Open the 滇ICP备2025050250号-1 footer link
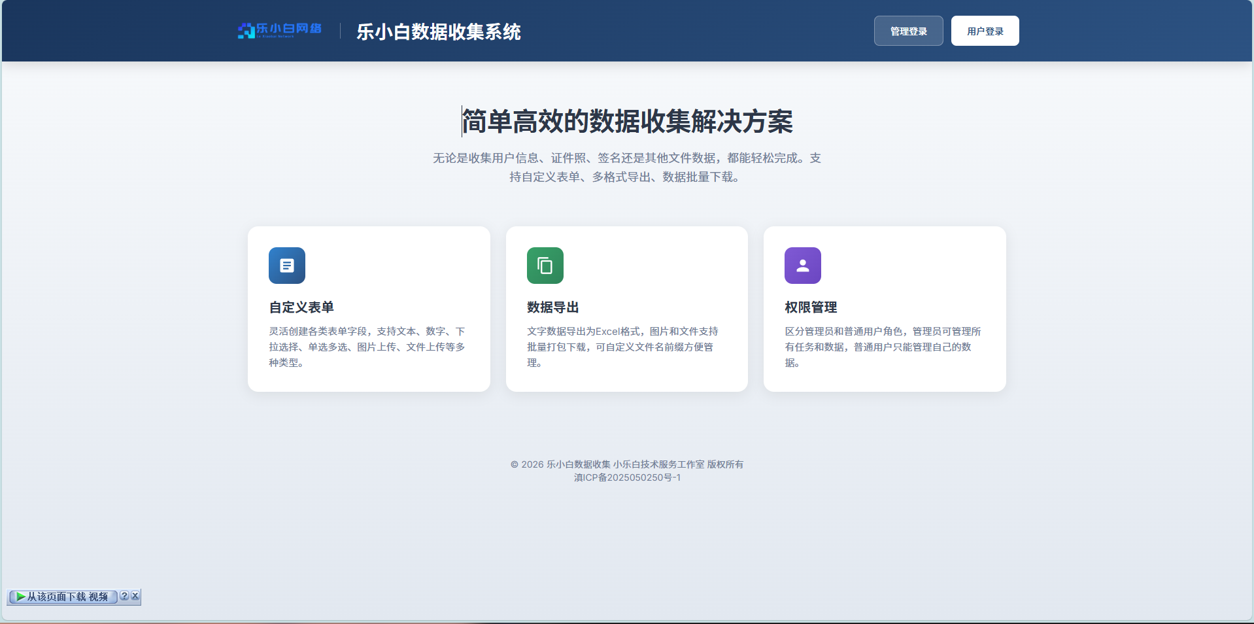1254x624 pixels. [x=627, y=477]
